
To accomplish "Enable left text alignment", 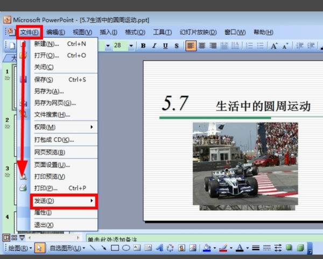I will pyautogui.click(x=191, y=46).
